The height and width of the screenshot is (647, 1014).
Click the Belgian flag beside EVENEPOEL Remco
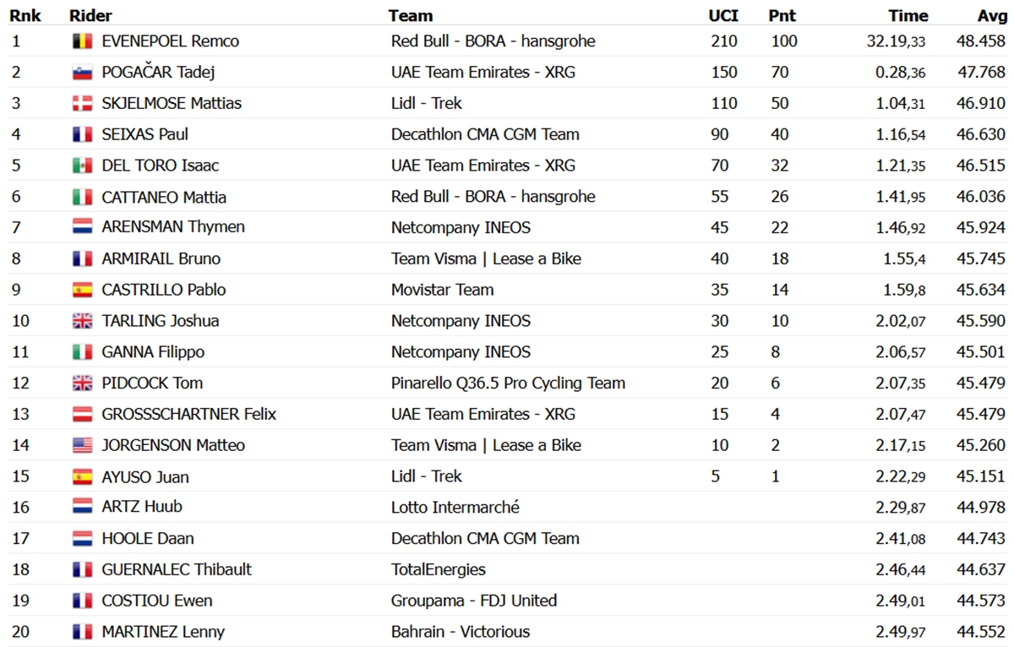pos(82,41)
